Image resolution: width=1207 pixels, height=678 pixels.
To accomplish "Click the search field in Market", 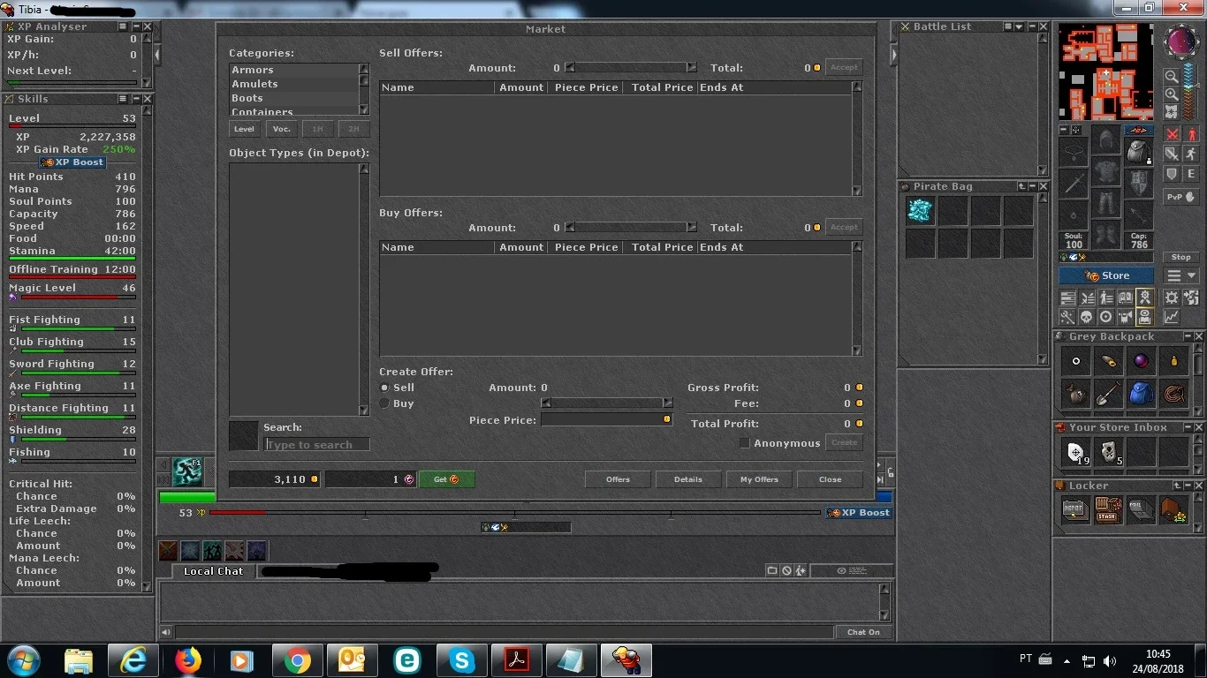I will coord(317,444).
